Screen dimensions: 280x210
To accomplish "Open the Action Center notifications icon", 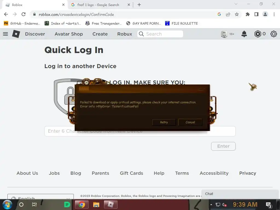I will point(269,205).
